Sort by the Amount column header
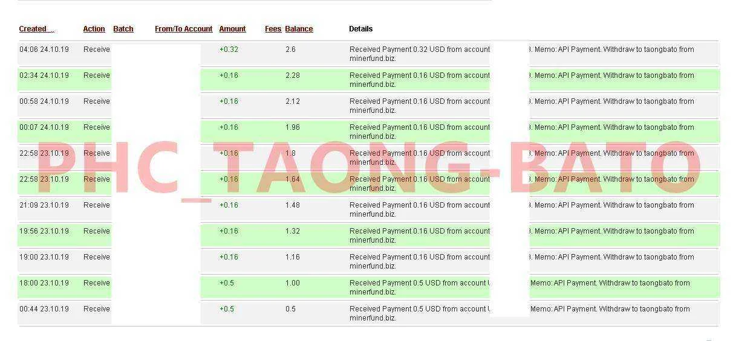This screenshot has height=341, width=733. 232,29
